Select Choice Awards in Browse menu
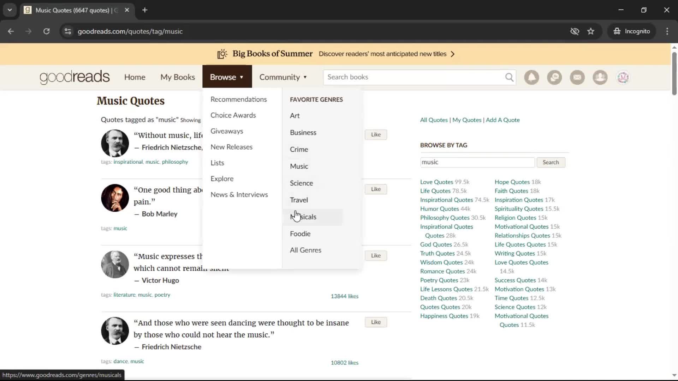The width and height of the screenshot is (678, 381). [233, 115]
